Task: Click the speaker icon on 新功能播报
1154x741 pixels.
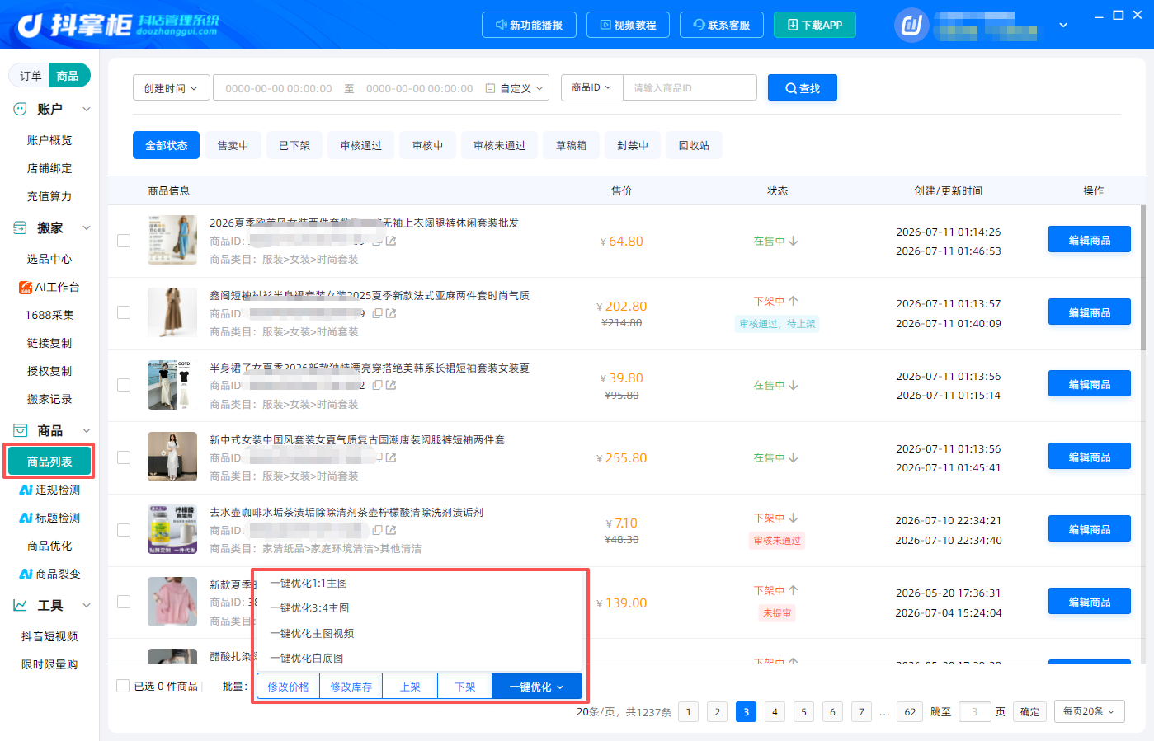Action: [x=501, y=25]
